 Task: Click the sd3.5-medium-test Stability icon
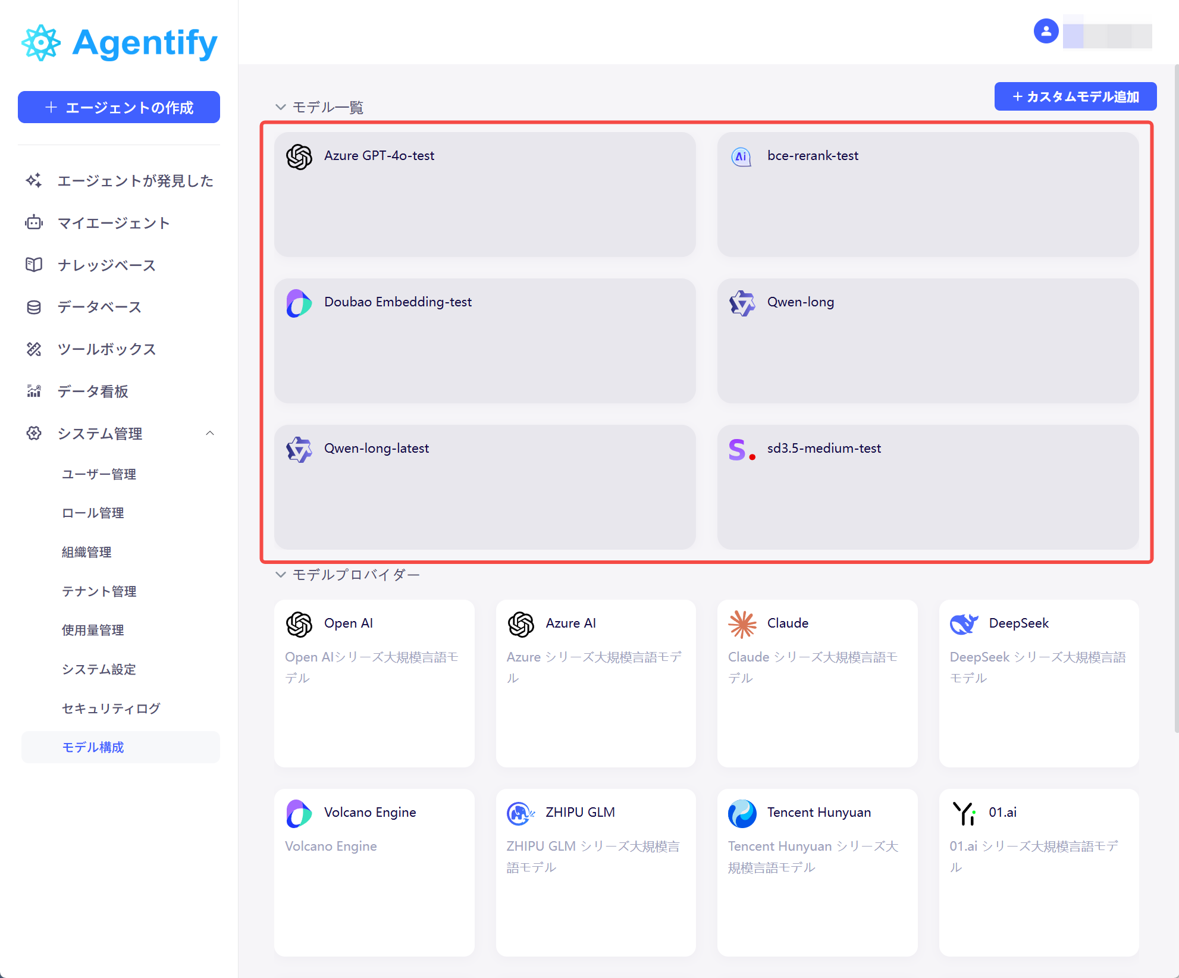[742, 450]
